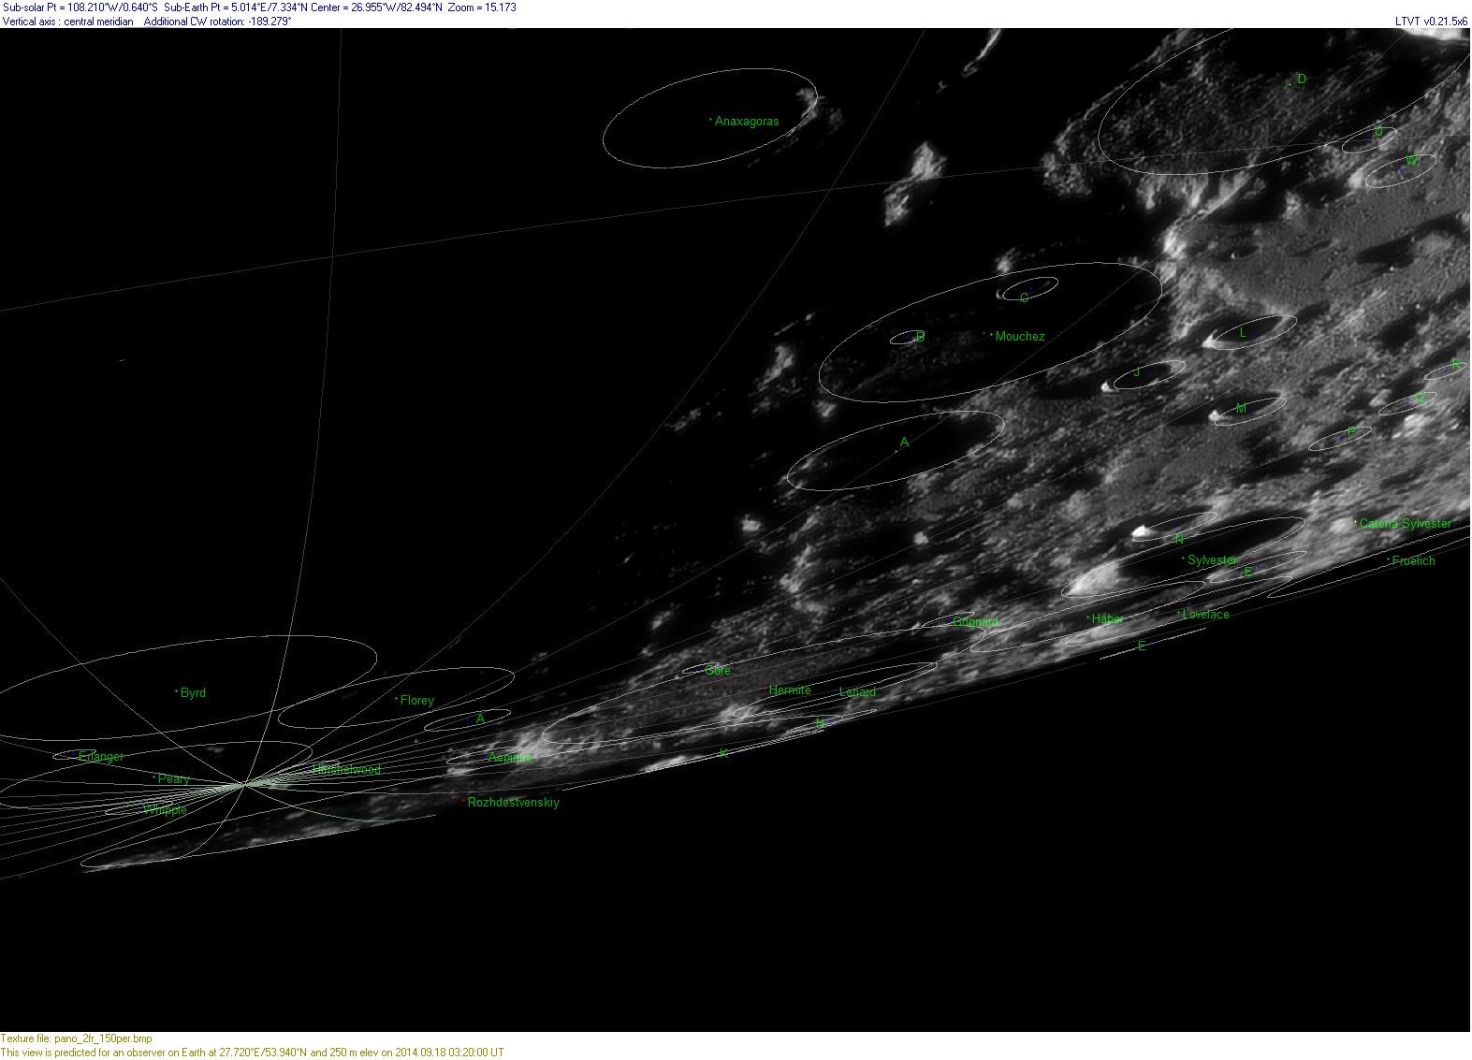Click the Hermite crater label

coord(790,690)
